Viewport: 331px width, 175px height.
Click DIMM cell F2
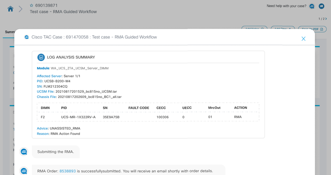(43, 117)
